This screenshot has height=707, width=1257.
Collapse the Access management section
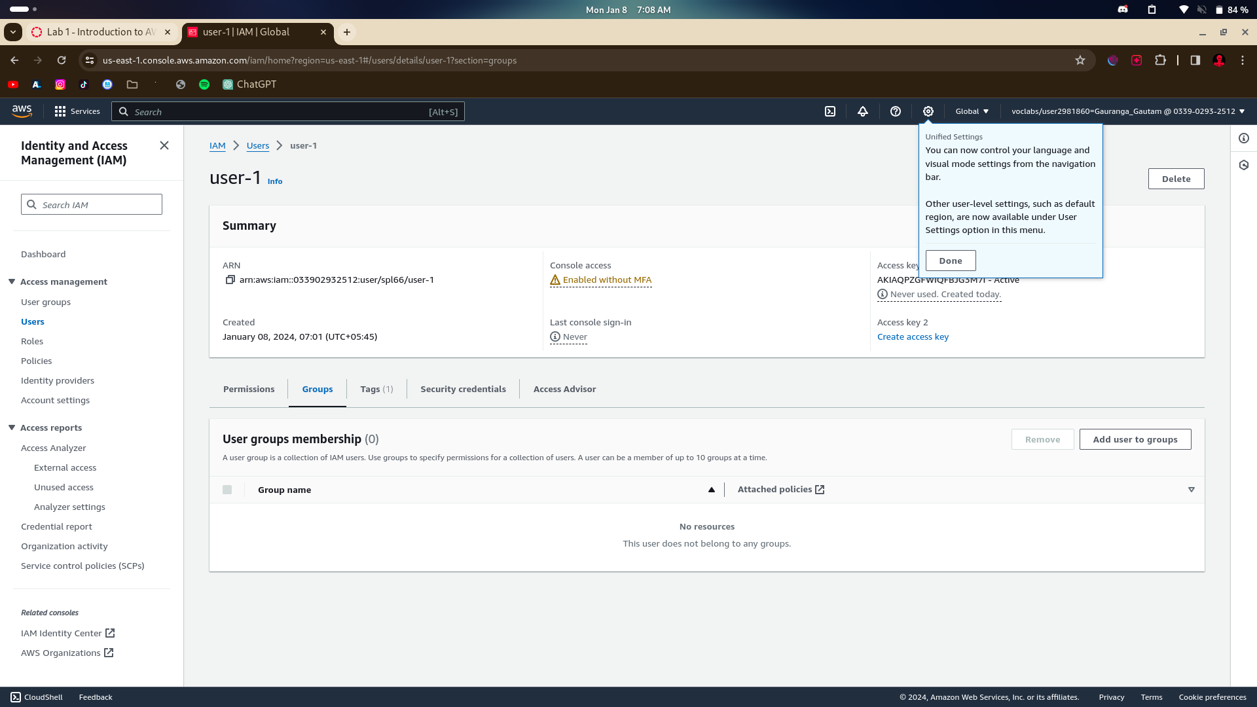[x=12, y=281]
